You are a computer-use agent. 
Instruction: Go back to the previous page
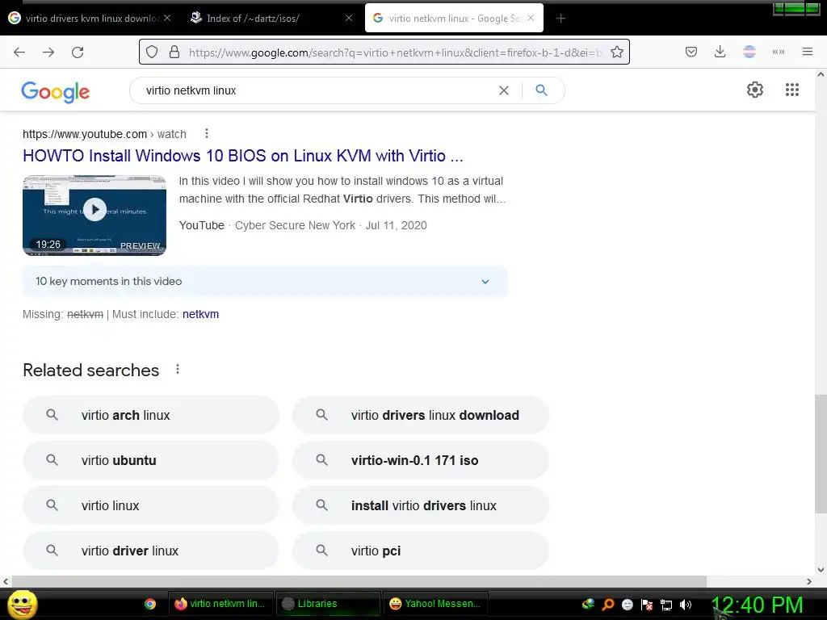tap(19, 52)
